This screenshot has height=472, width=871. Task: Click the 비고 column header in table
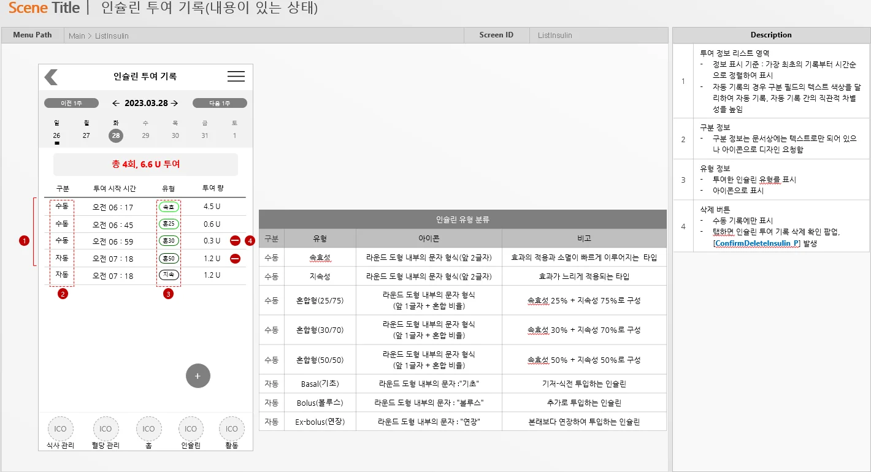click(584, 238)
